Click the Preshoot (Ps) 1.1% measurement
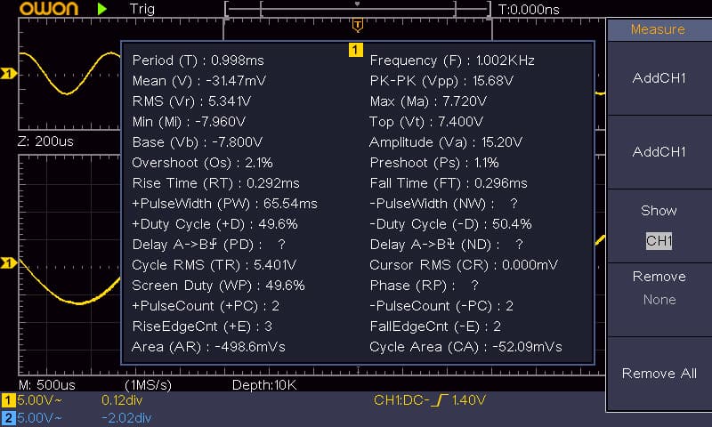The width and height of the screenshot is (712, 427). (x=434, y=163)
